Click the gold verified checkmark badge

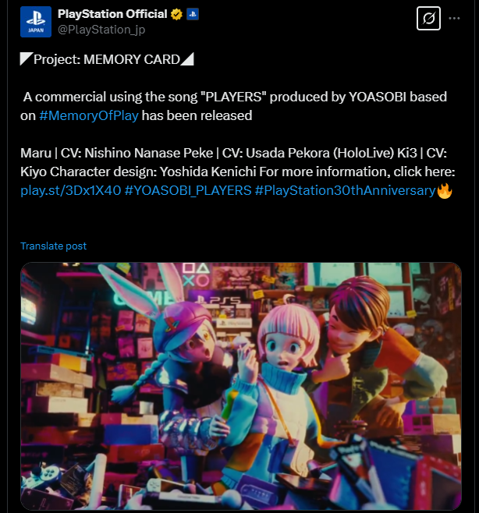(177, 14)
